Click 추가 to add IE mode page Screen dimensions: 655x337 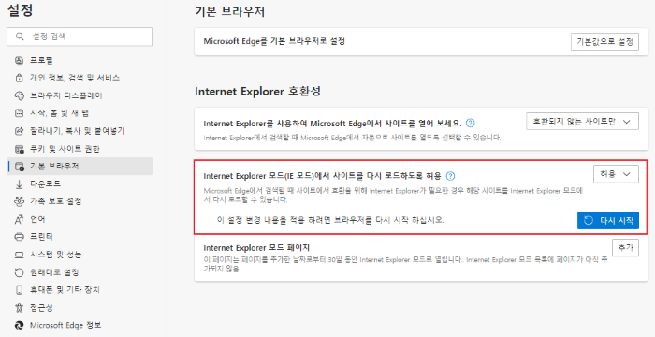[625, 247]
